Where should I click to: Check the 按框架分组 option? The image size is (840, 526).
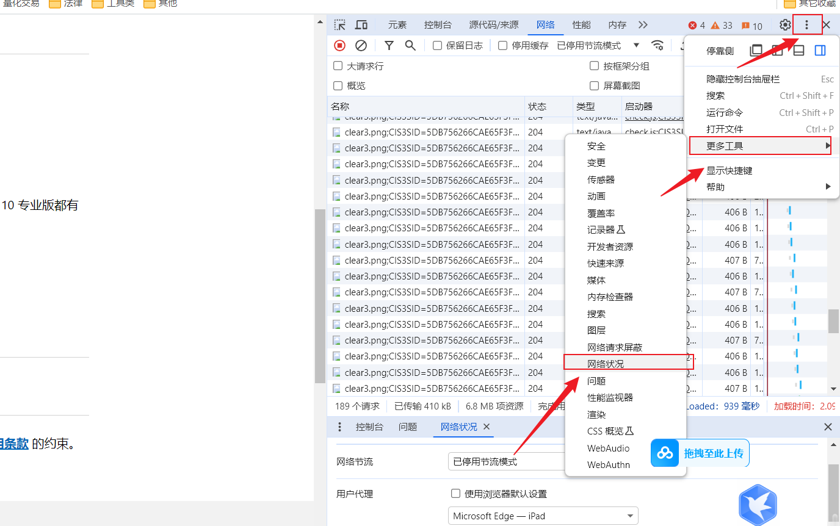(x=594, y=66)
